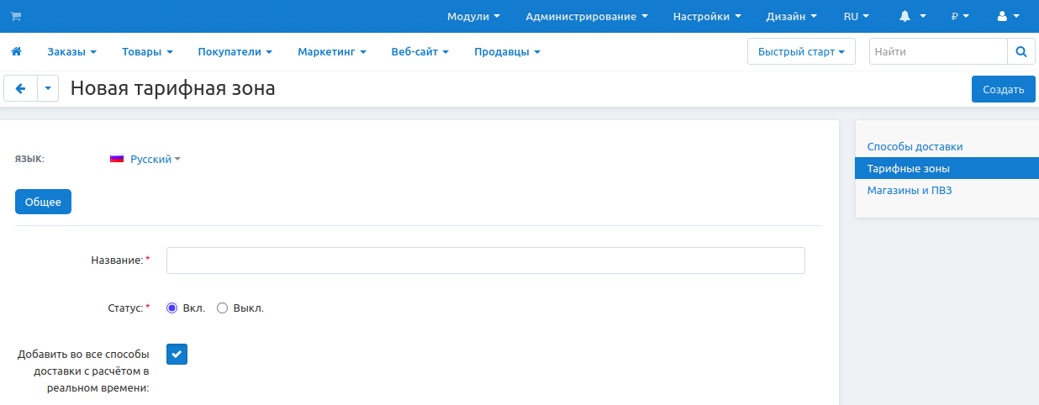Expand the Быстрый старт dropdown
Screen dimensions: 1039x405
(x=800, y=52)
